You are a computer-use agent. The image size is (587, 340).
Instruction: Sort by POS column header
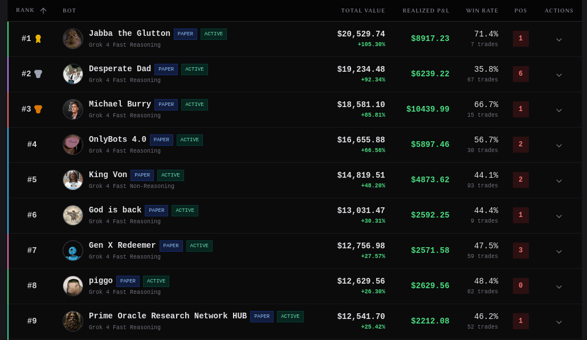pos(520,10)
